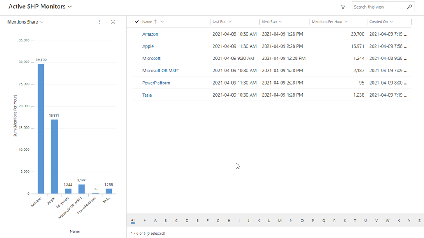424x238 pixels.
Task: Filter records by letter W
Action: point(388,221)
